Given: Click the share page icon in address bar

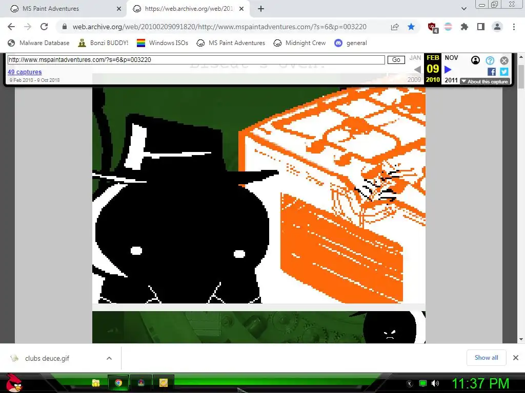Looking at the screenshot, I should coord(395,27).
